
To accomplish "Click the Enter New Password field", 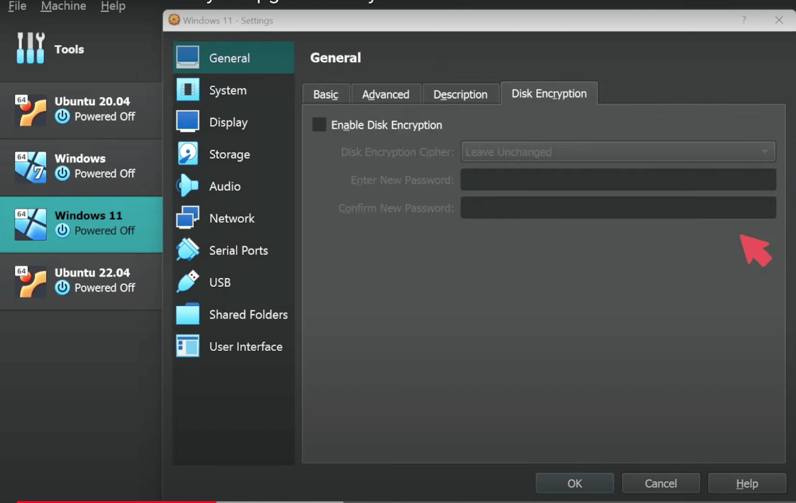I will (617, 179).
